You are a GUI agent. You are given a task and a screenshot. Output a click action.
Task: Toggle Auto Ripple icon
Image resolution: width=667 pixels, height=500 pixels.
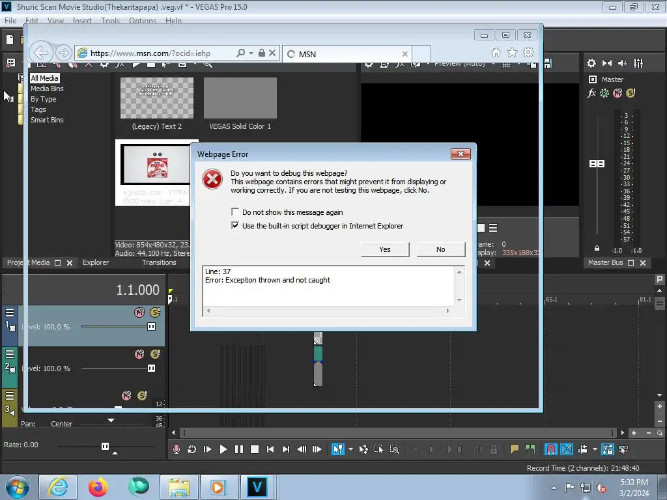pos(582,449)
